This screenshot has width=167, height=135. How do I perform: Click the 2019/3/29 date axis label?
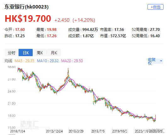pos(76,131)
